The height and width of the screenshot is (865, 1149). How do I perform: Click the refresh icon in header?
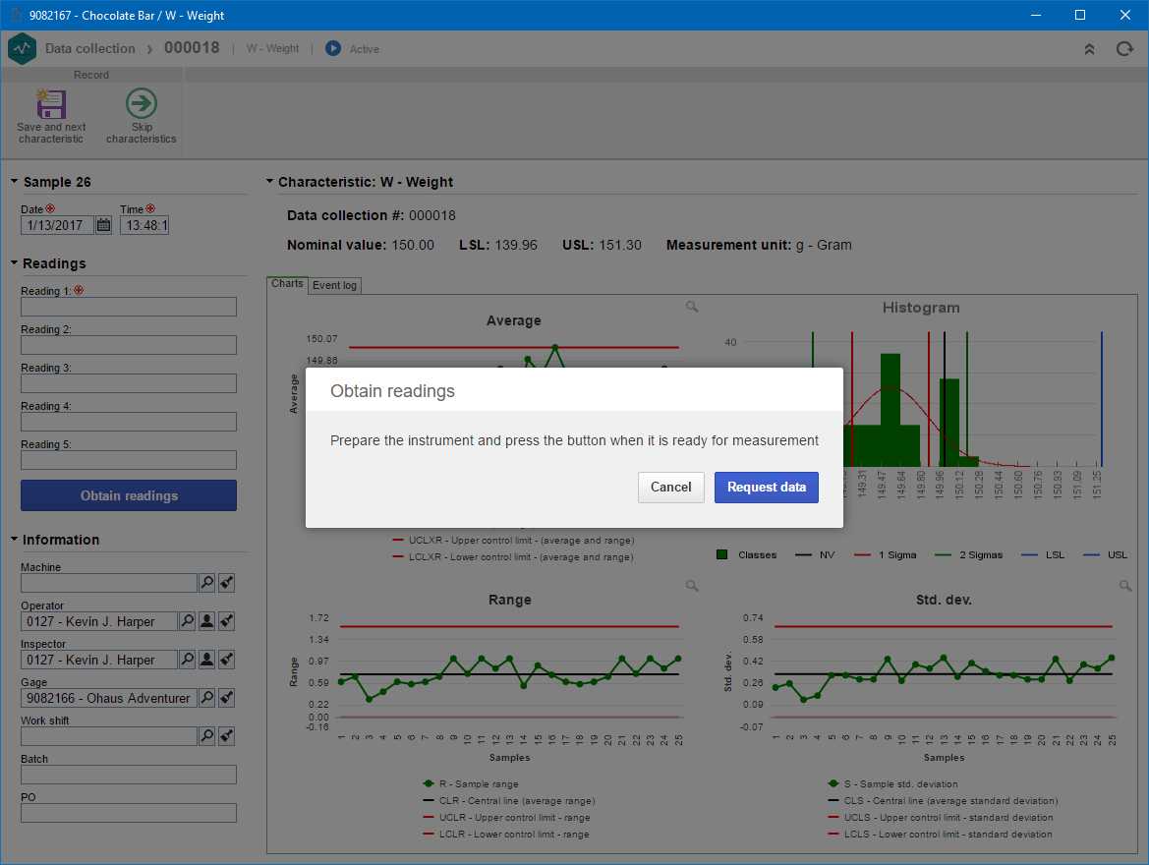pyautogui.click(x=1124, y=49)
